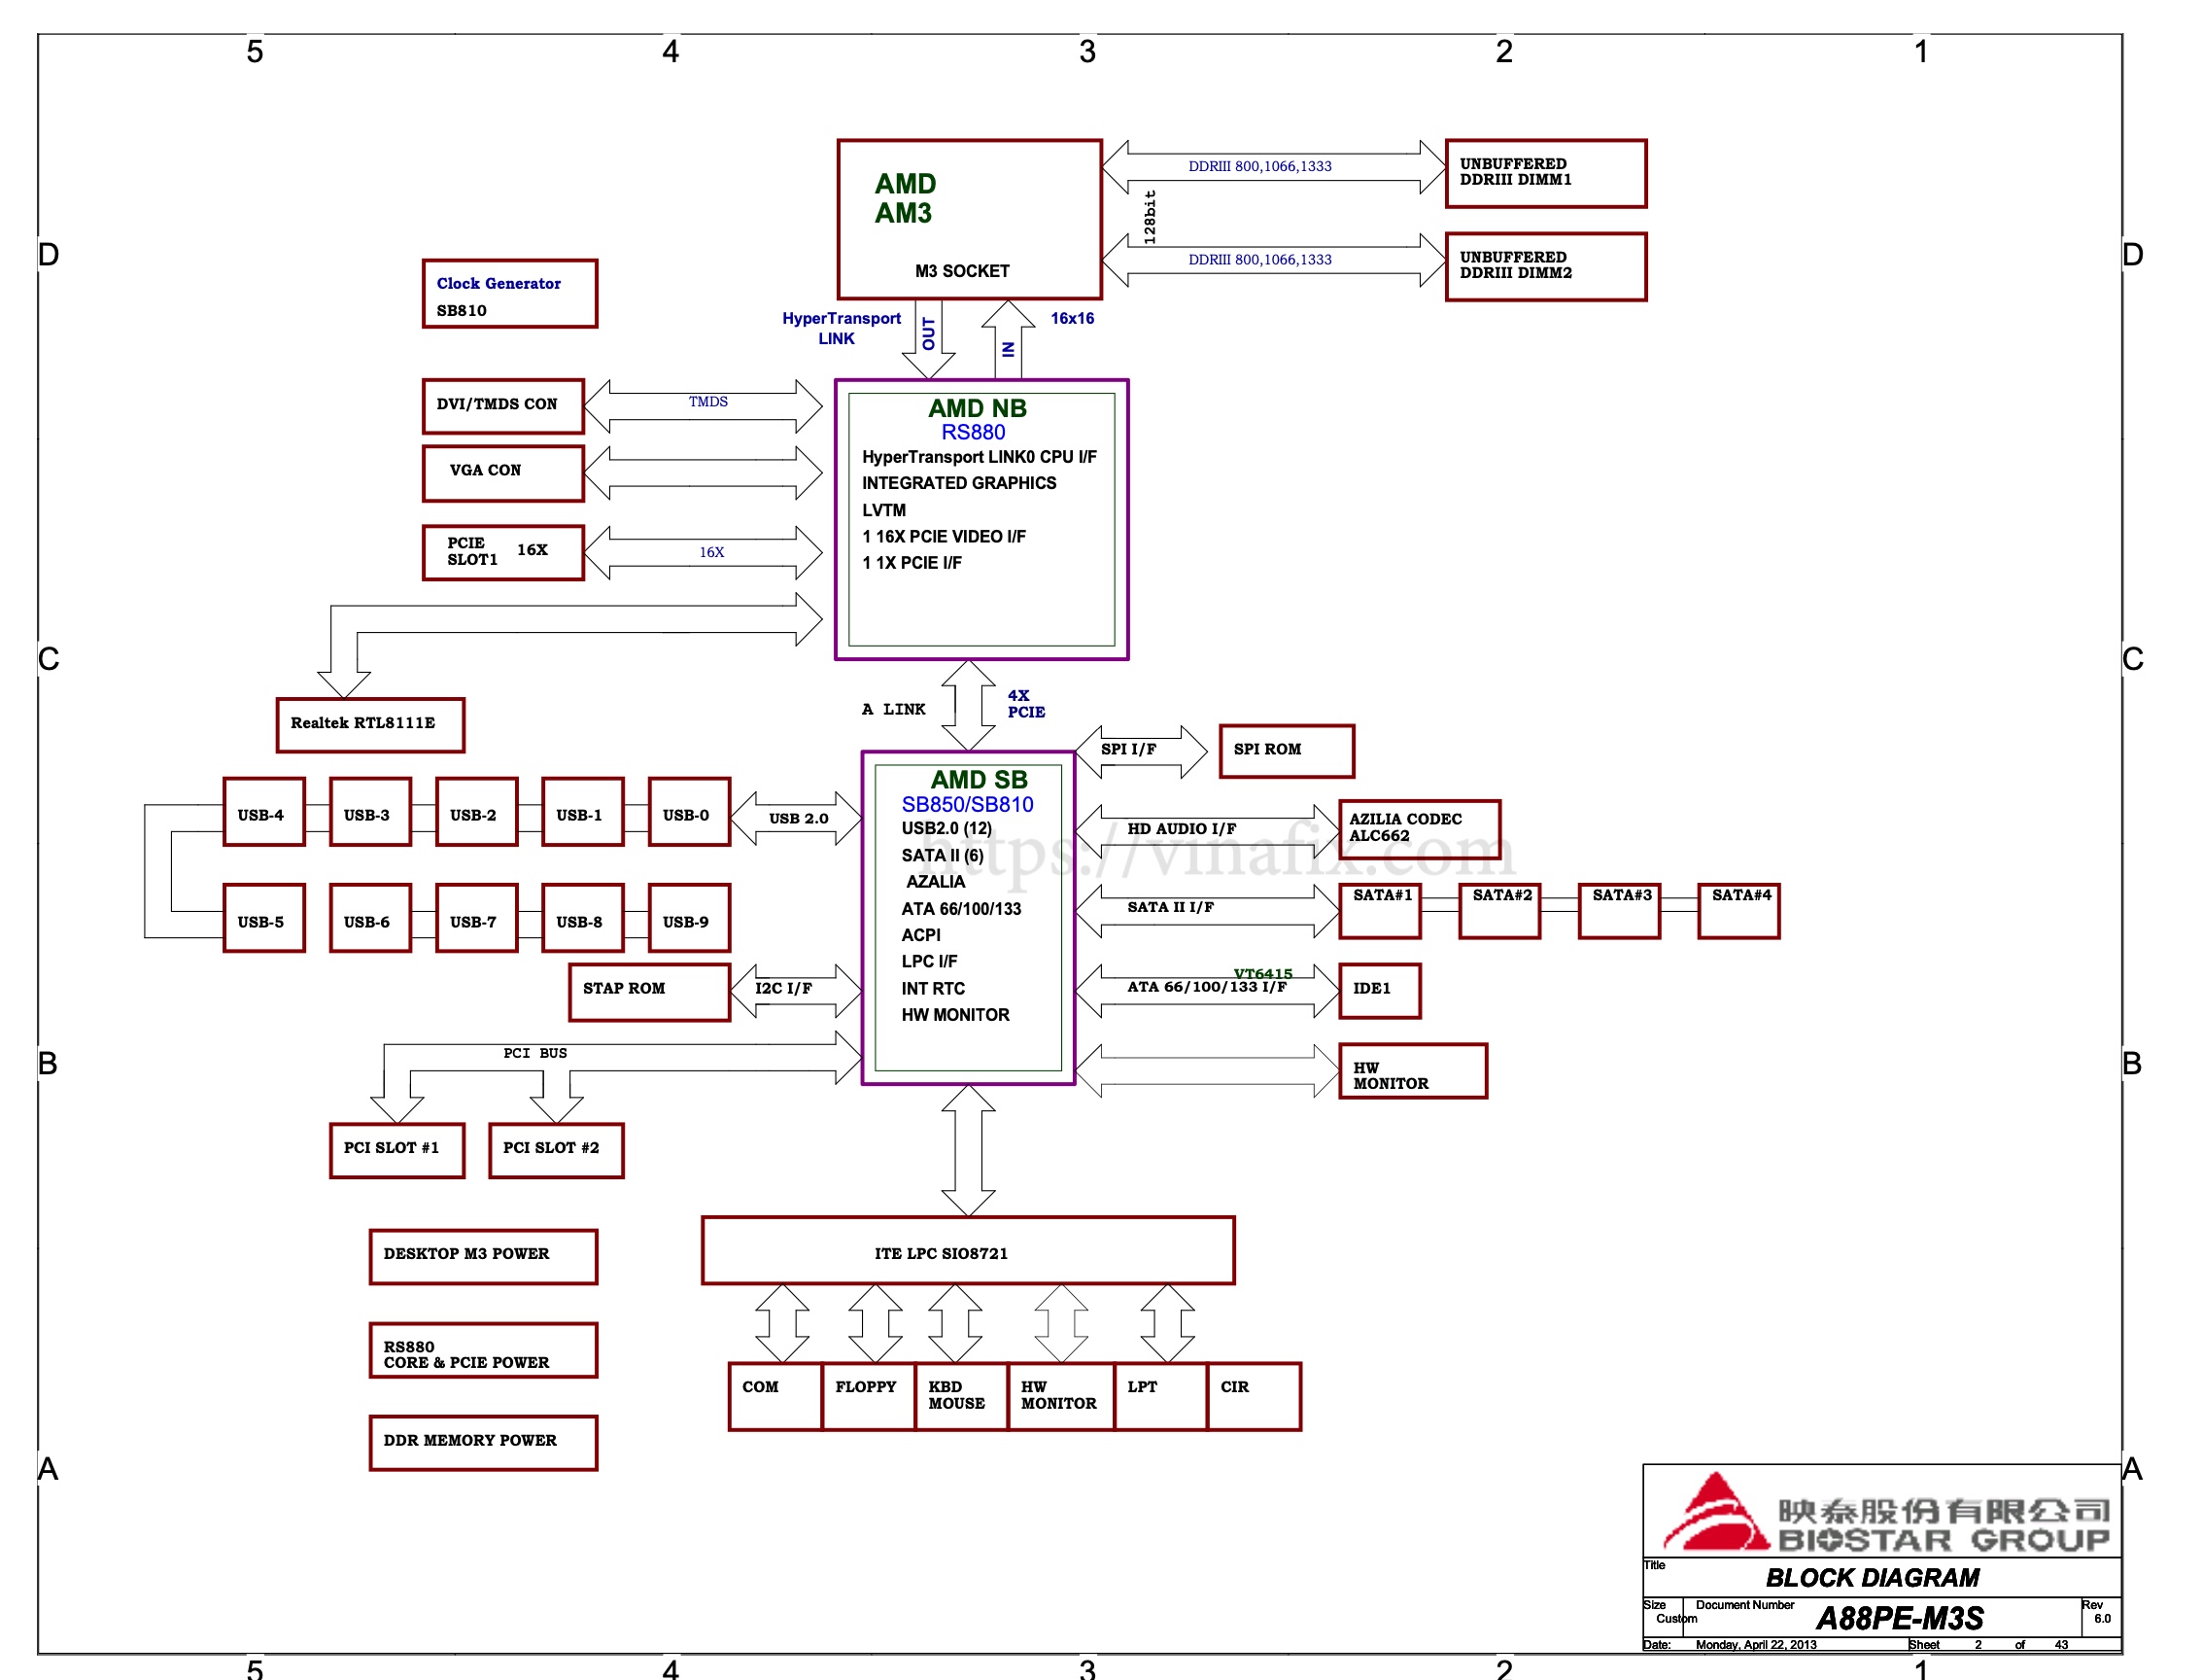Image resolution: width=2202 pixels, height=1680 pixels.
Task: Click the 16x16 label
Action: 1072,318
